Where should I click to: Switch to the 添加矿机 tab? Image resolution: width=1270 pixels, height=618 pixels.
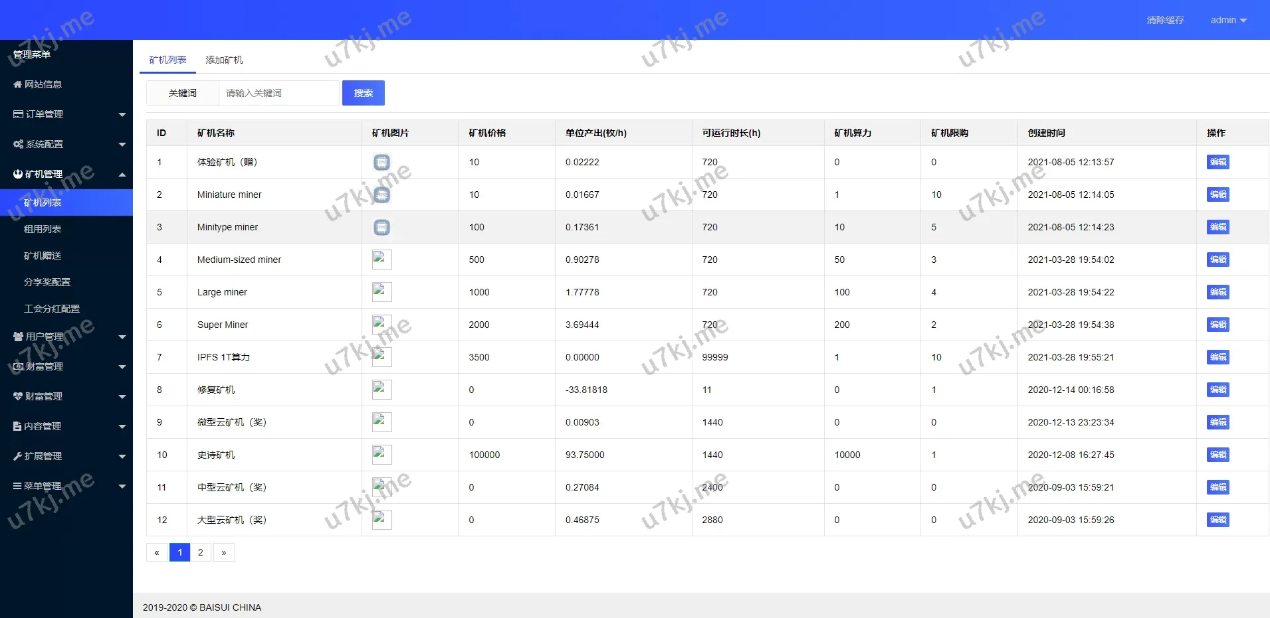(x=224, y=60)
